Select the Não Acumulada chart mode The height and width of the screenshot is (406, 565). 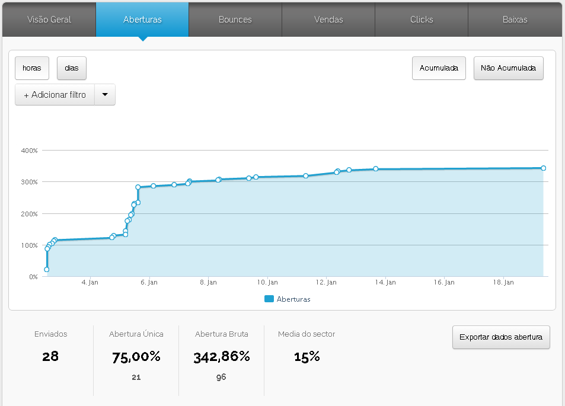[x=508, y=68]
